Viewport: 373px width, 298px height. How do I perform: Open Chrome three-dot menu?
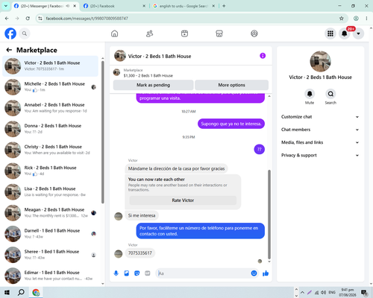366,19
